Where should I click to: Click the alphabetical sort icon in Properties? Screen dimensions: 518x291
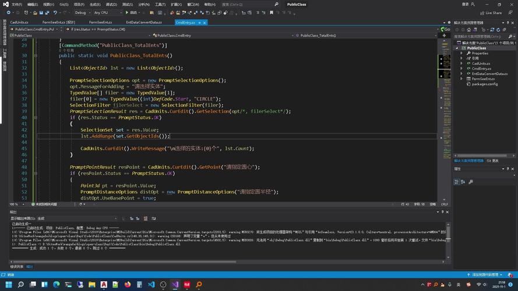click(x=463, y=182)
